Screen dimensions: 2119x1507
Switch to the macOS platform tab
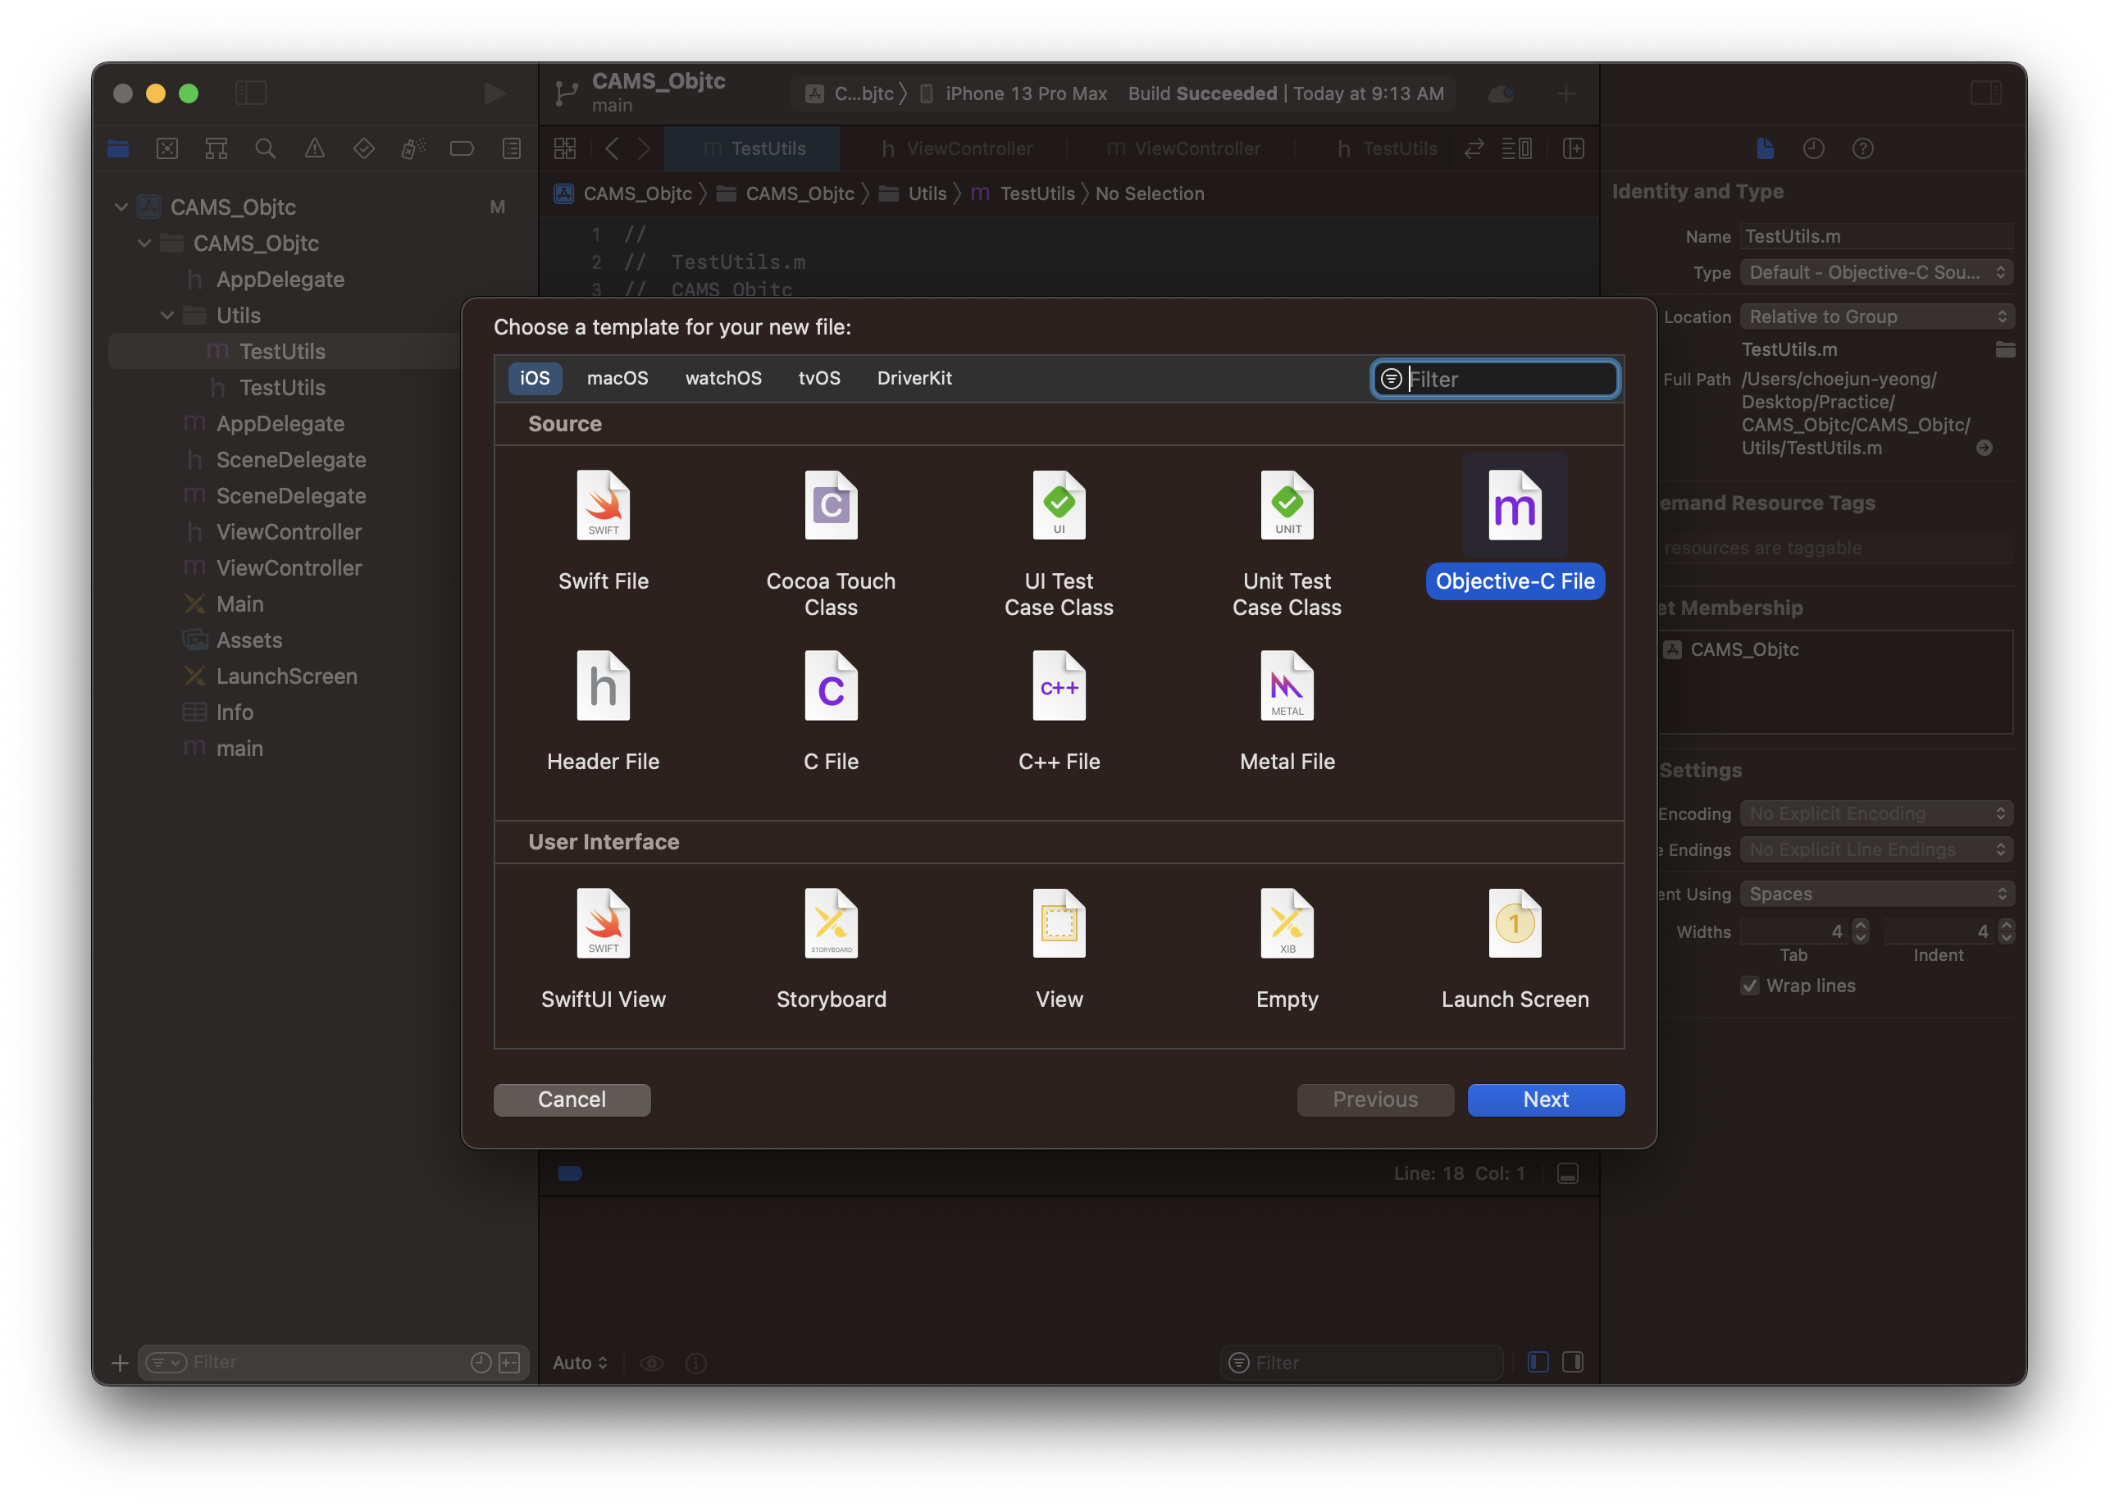pyautogui.click(x=617, y=379)
